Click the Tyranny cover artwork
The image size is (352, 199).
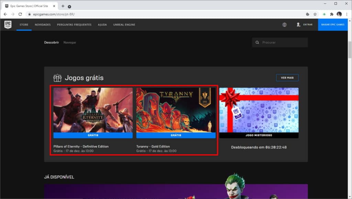[x=176, y=110]
